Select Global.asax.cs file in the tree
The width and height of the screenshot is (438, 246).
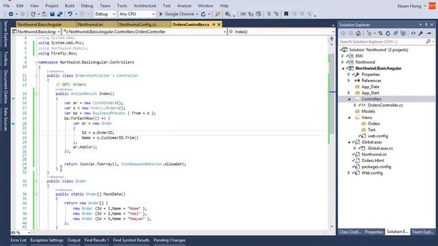point(381,148)
